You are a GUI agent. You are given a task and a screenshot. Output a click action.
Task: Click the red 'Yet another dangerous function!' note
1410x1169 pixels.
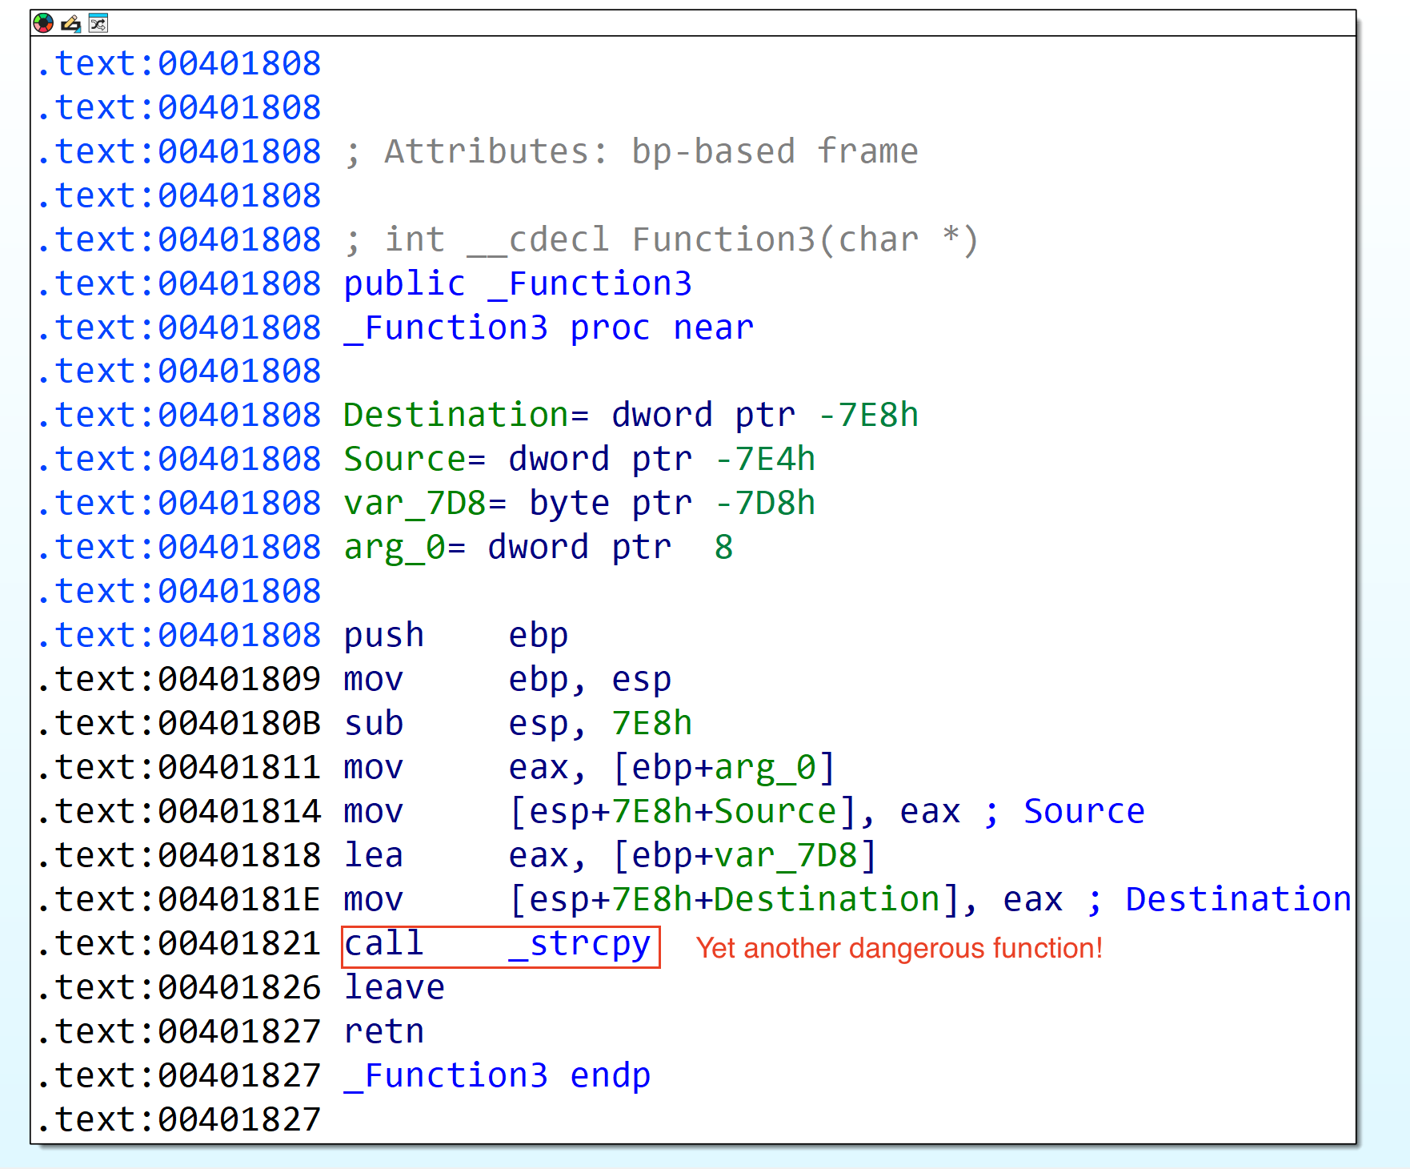pyautogui.click(x=899, y=948)
